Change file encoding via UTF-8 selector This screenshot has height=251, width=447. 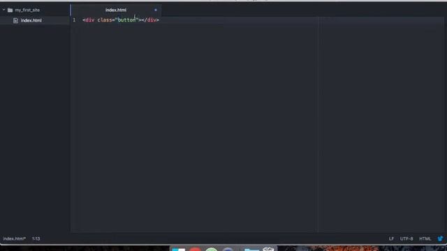click(x=406, y=238)
